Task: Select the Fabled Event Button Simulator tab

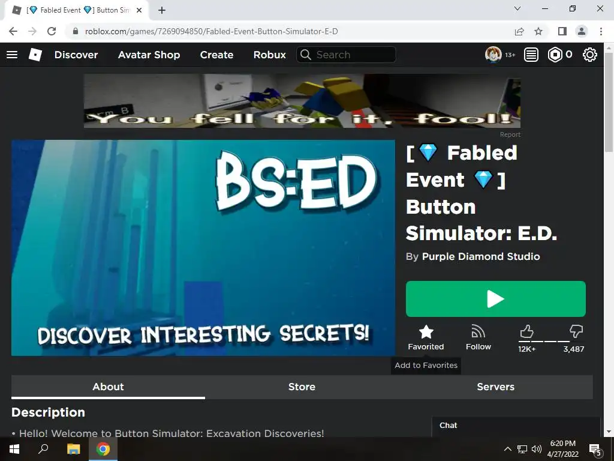Action: [x=76, y=11]
